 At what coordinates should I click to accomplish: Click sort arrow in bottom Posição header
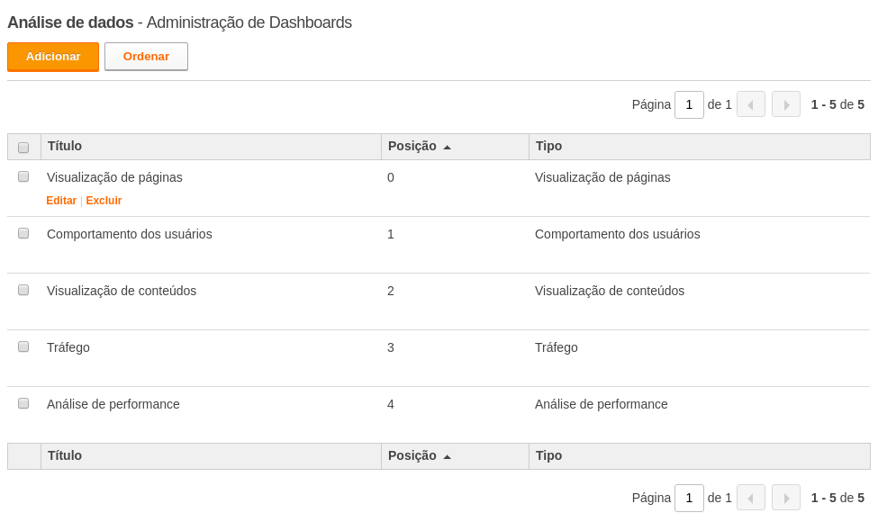pos(447,457)
